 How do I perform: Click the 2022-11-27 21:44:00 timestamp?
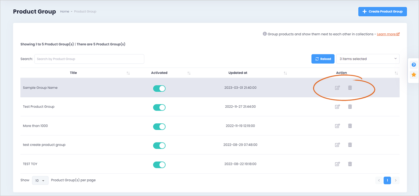pos(240,107)
